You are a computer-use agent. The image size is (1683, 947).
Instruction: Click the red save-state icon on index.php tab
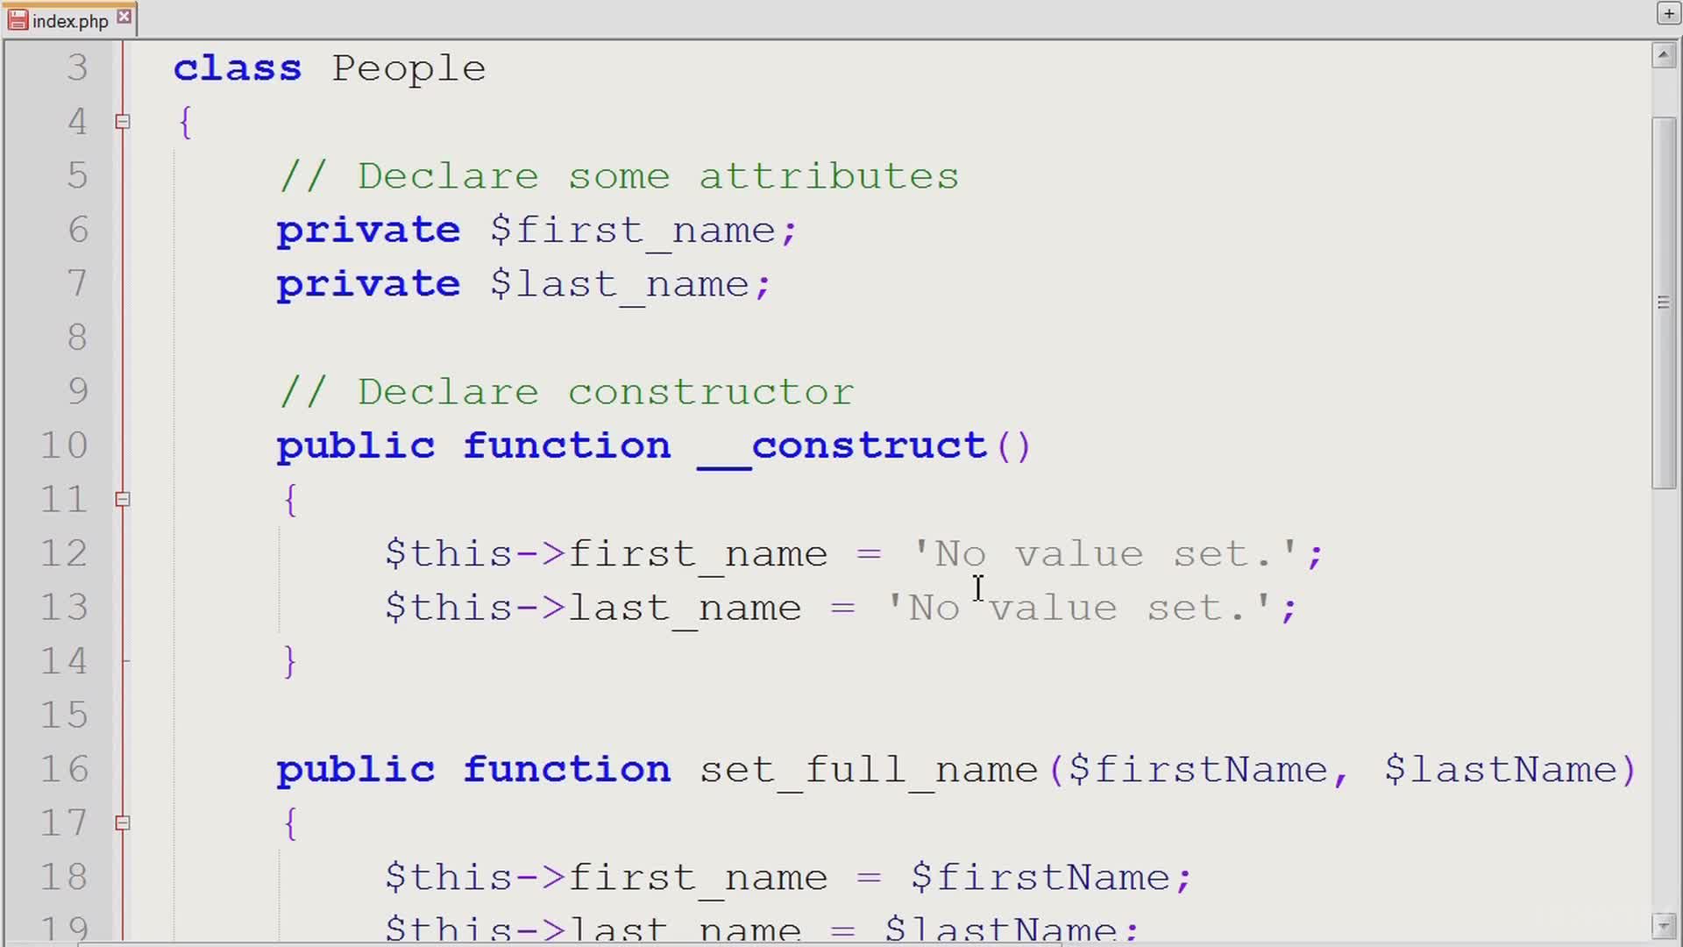pyautogui.click(x=18, y=20)
